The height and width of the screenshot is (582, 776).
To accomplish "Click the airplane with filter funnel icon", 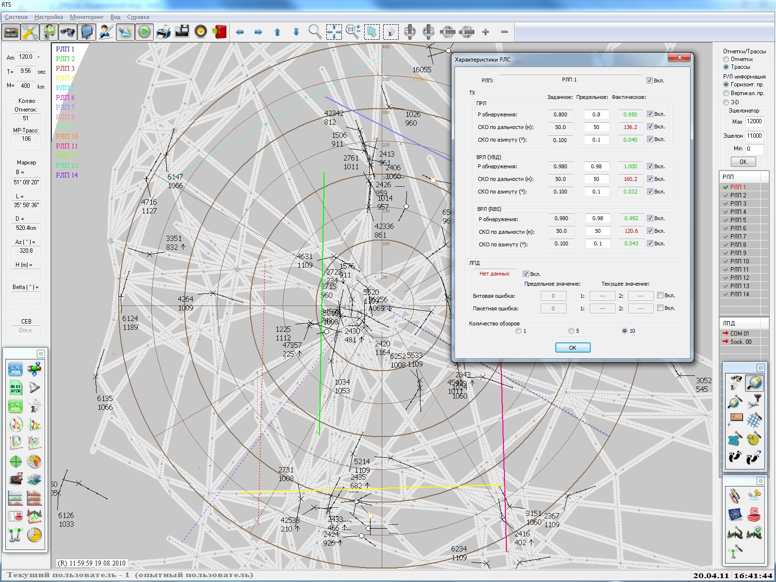I will [754, 402].
